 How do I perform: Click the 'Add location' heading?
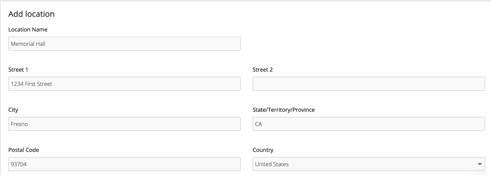(x=31, y=14)
